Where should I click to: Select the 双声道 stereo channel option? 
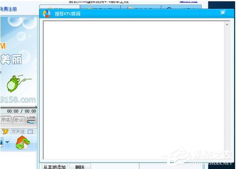pos(18,132)
